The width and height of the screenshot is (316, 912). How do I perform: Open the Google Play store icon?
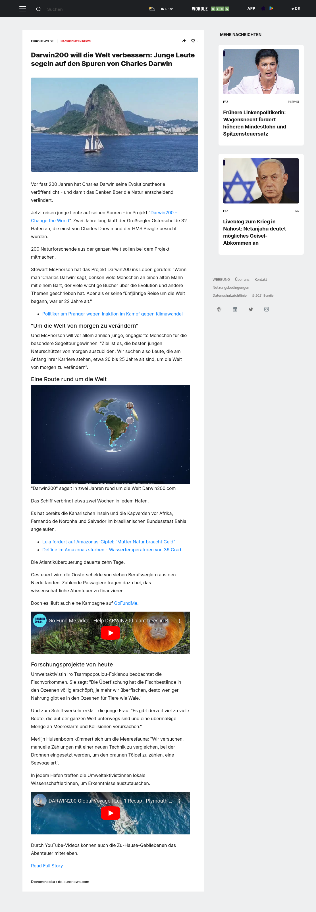pos(271,9)
